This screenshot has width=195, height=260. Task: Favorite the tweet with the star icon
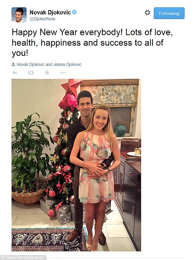click(x=47, y=72)
